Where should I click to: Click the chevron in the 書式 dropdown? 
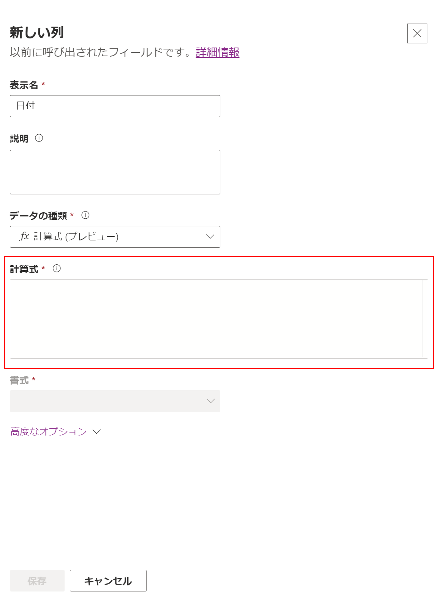pyautogui.click(x=210, y=401)
